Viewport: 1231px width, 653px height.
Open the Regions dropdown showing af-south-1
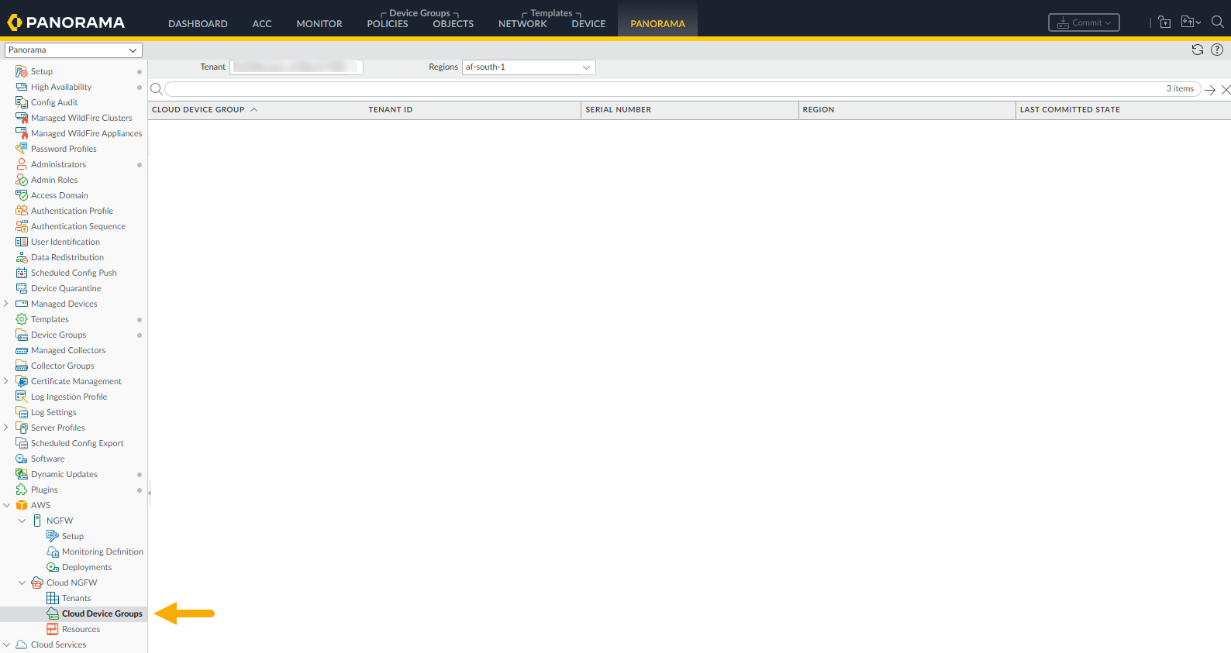coord(529,67)
